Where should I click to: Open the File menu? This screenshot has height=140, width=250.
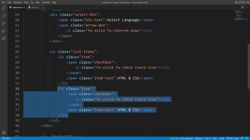point(4,2)
